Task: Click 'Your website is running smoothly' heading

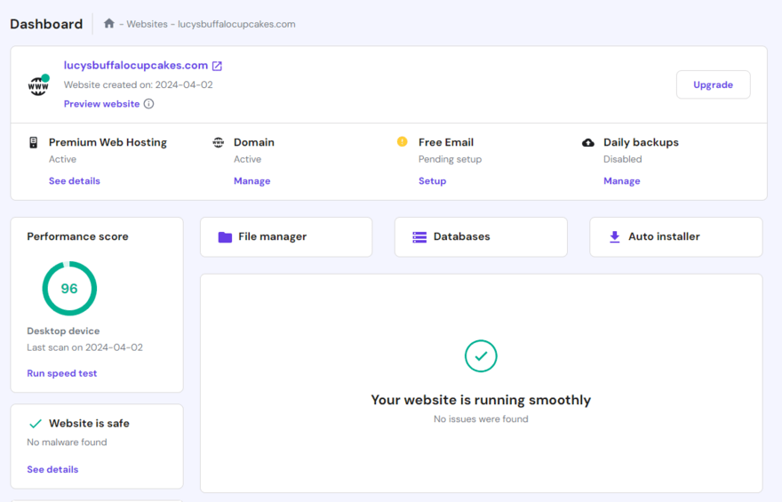Action: [481, 400]
